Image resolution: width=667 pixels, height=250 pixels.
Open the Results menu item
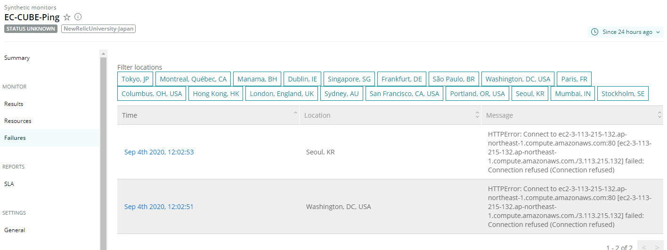pos(14,104)
